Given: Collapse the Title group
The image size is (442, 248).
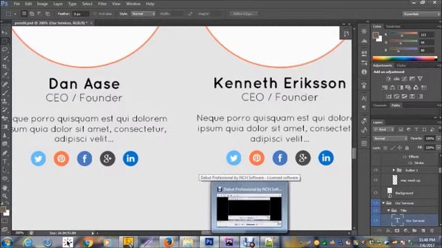Looking at the screenshot, I should click(388, 210).
